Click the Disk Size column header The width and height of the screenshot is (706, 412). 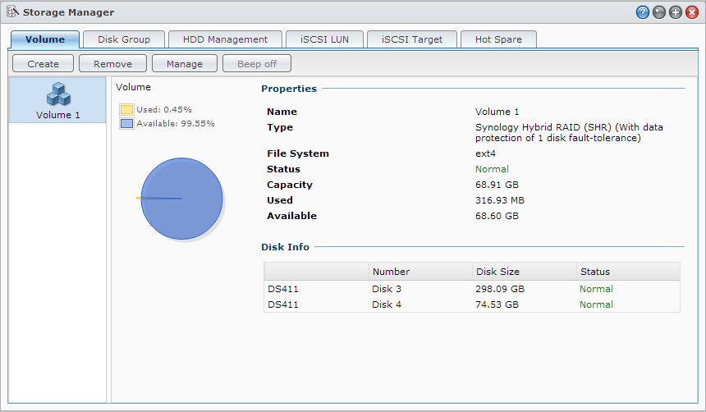click(x=524, y=272)
